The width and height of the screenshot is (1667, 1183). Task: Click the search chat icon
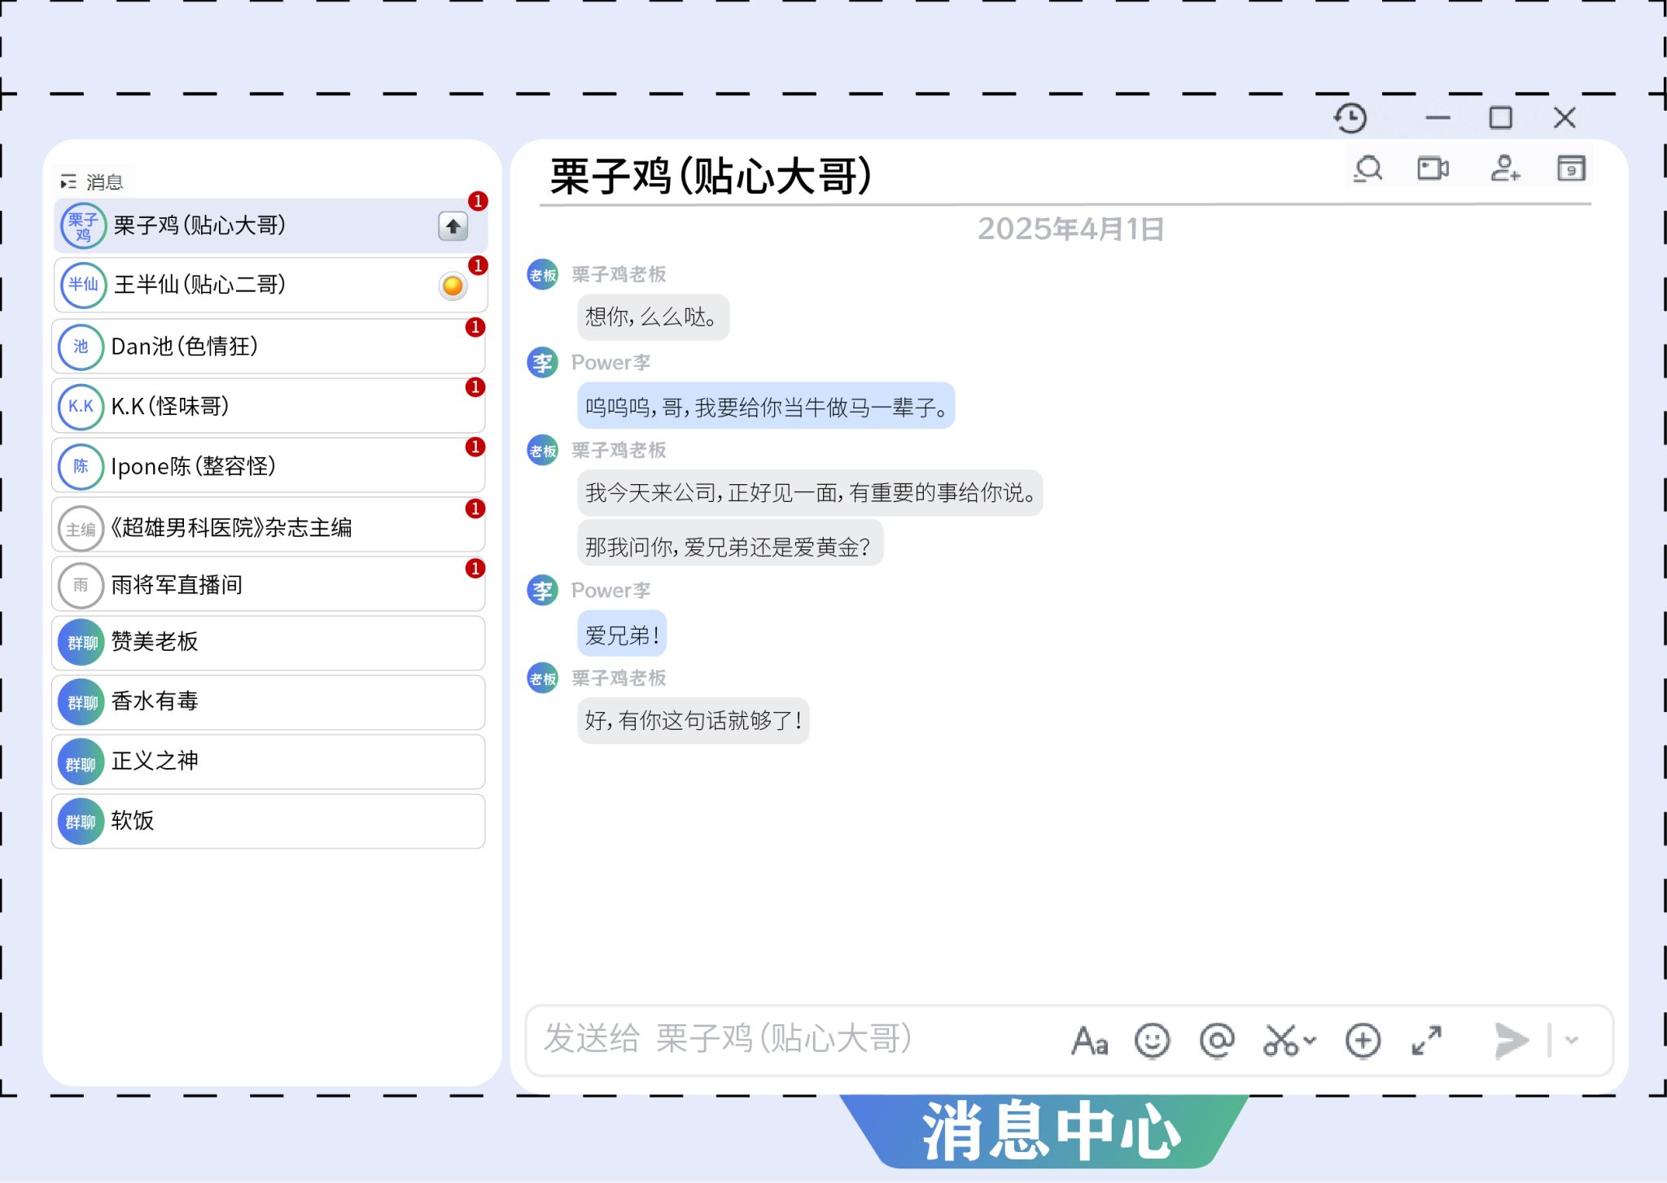[x=1368, y=169]
